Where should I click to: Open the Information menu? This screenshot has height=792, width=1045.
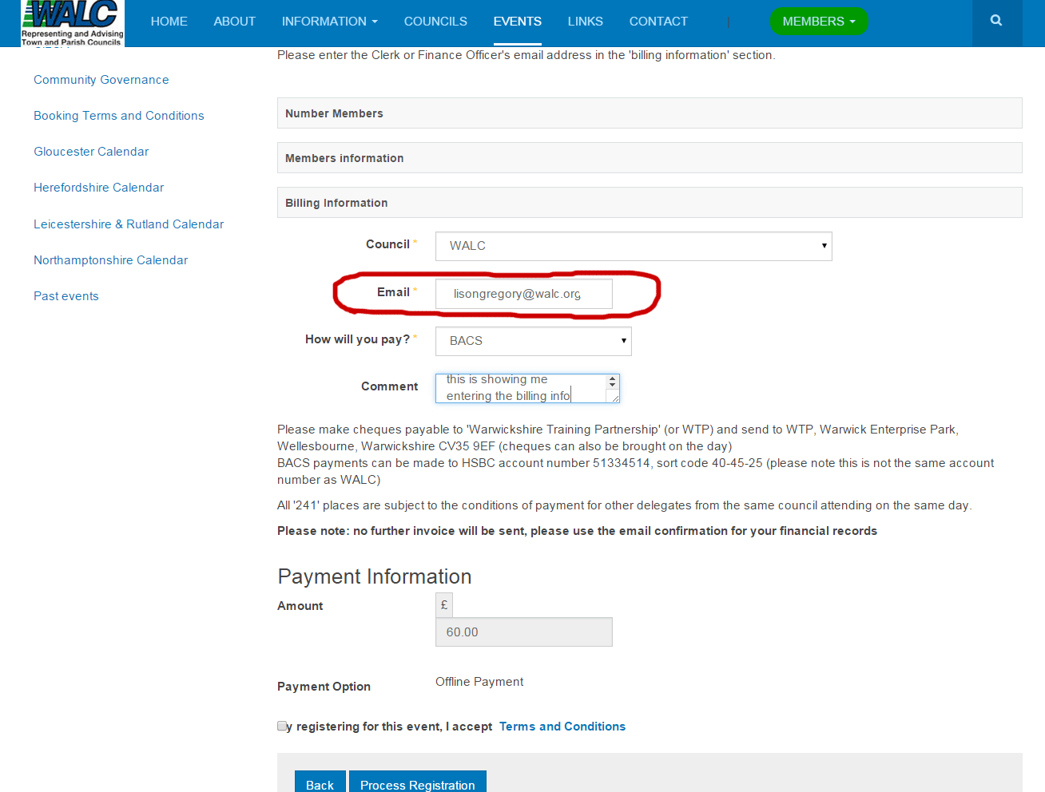[x=329, y=22]
